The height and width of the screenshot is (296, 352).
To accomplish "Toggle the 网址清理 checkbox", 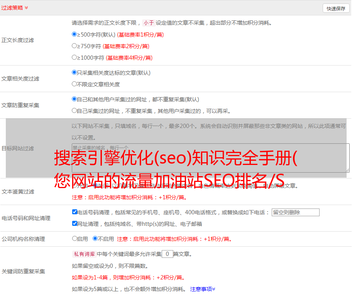I will pos(74,223).
